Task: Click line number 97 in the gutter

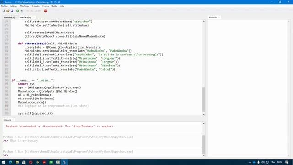Action: coord(7,106)
